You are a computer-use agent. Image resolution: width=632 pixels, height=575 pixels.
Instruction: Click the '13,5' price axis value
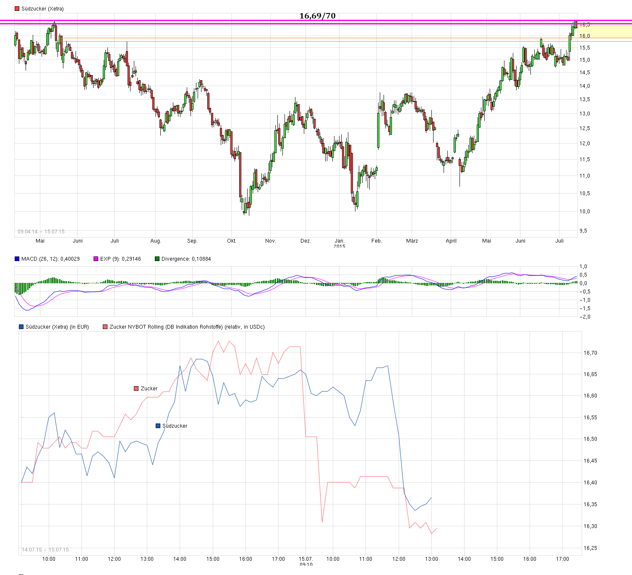(585, 99)
